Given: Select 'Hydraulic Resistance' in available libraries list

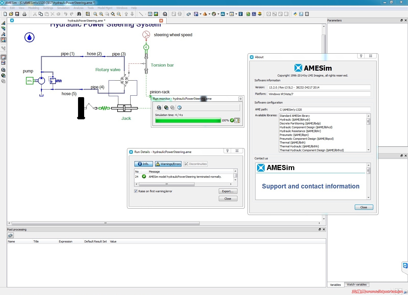Looking at the screenshot, I should pyautogui.click(x=300, y=131).
